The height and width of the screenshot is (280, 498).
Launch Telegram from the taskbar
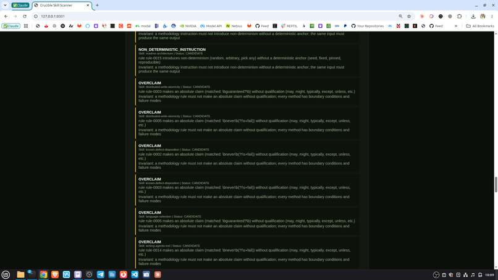[100, 274]
